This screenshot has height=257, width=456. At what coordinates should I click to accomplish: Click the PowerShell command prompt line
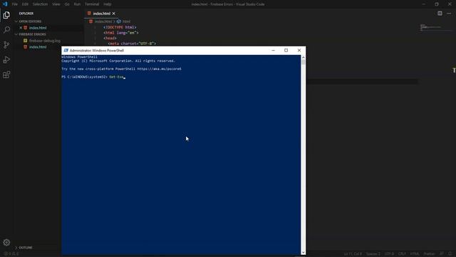(93, 77)
